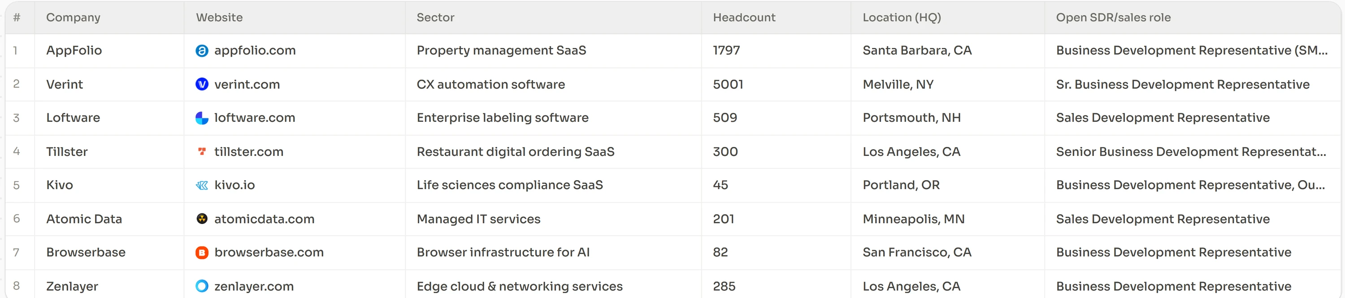Click the Location (HQ) column header
Image resolution: width=1345 pixels, height=298 pixels.
[x=948, y=18]
